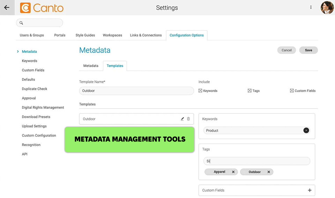Edit the Outdoor template with pencil icon
This screenshot has height=198, width=335.
click(x=182, y=119)
